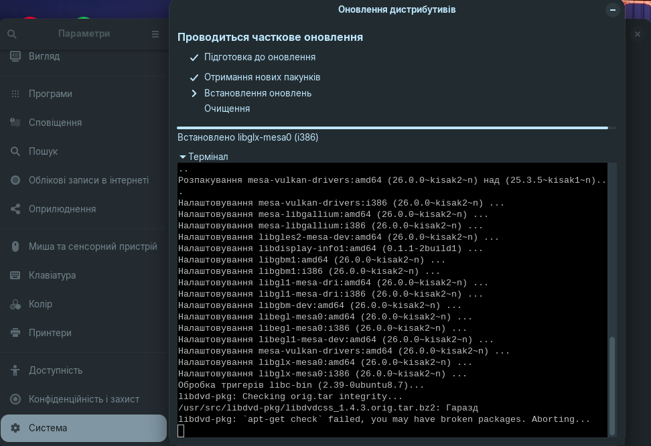651x446 pixels.
Task: Click the Підготовка до оновлення checkmark
Action: coord(194,58)
